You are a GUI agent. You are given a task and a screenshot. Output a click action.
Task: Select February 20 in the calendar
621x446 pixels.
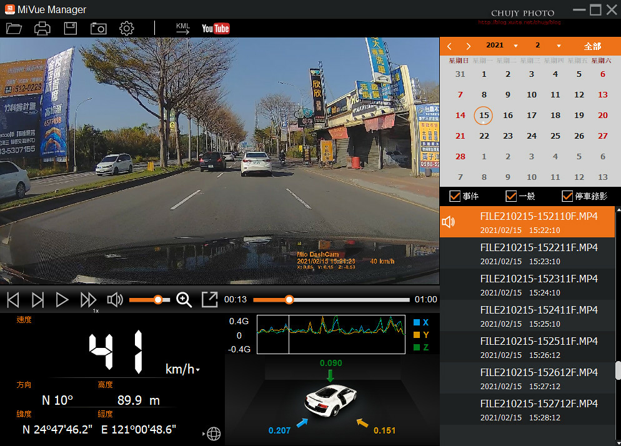pos(603,116)
